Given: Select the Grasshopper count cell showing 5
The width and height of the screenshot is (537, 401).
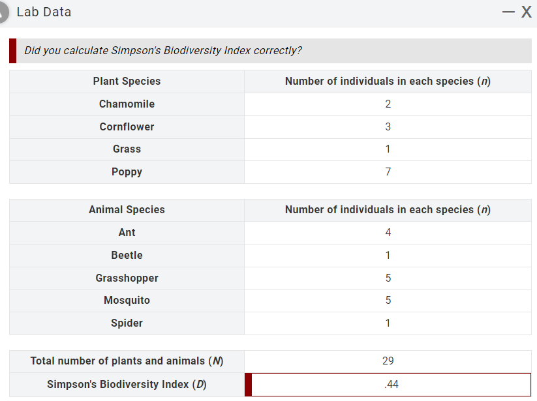Looking at the screenshot, I should point(388,278).
